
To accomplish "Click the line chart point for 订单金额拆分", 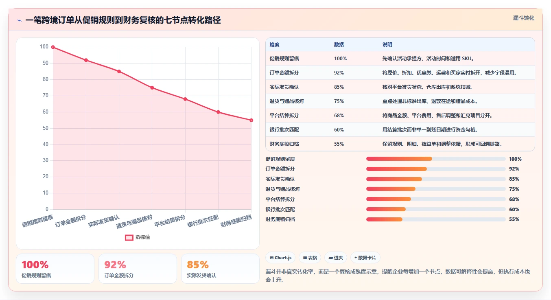I will tap(86, 60).
